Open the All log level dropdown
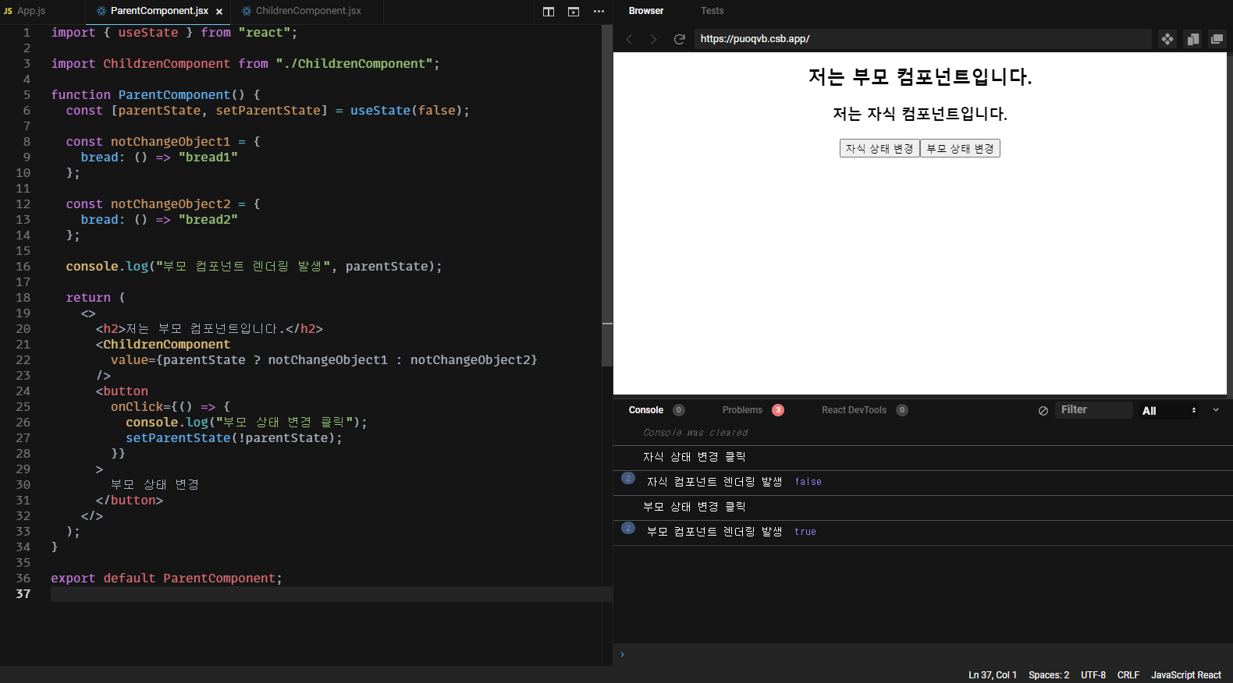This screenshot has width=1233, height=683. (x=1168, y=411)
